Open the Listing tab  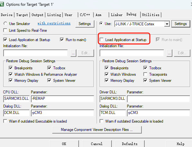pyautogui.click(x=54, y=15)
